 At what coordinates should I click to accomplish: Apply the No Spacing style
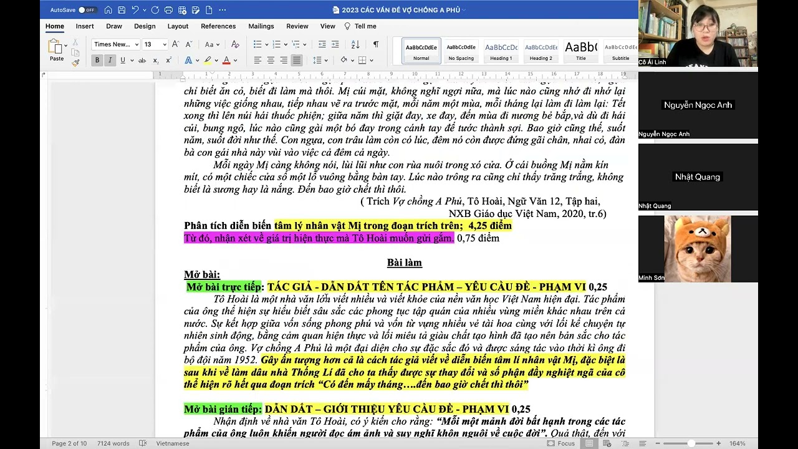pos(461,51)
